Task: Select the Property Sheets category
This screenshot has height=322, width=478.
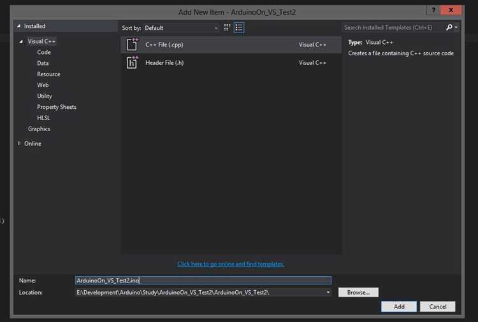Action: (57, 107)
